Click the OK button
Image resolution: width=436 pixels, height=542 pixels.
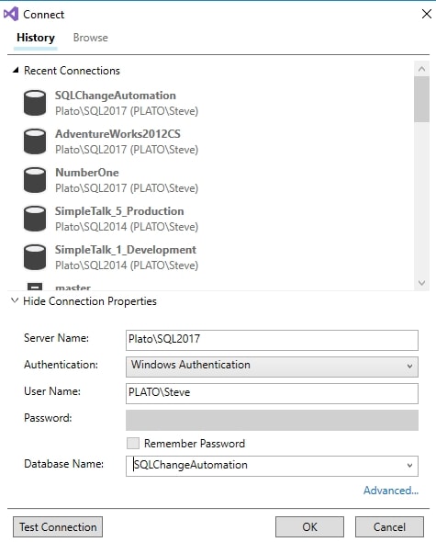point(309,526)
